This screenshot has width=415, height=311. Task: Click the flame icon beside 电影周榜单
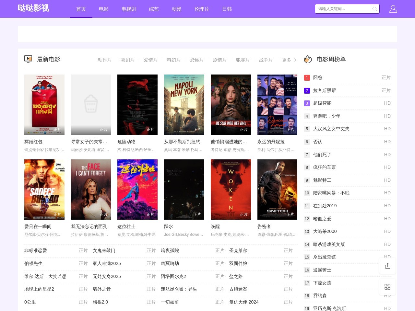pos(308,59)
